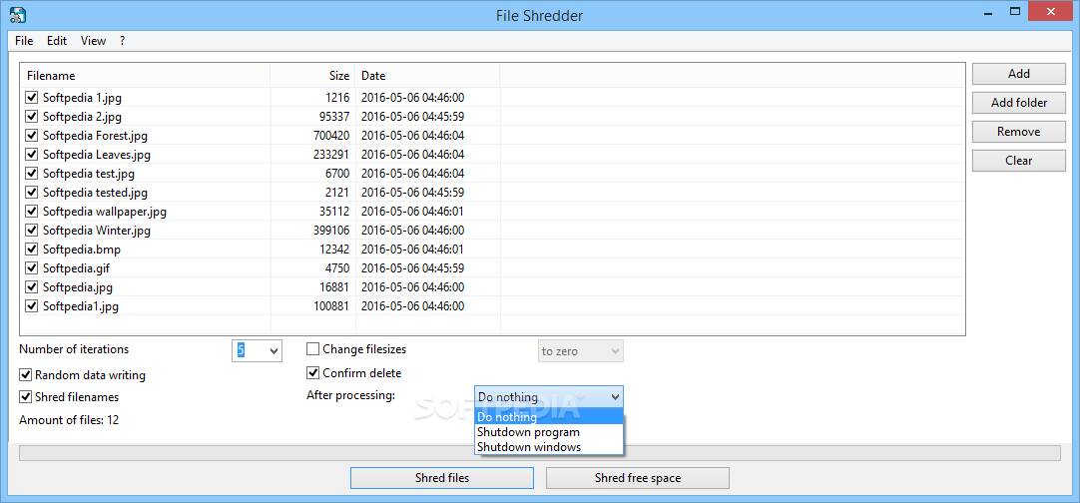Screen dimensions: 1080x503
Task: Click size value 95337
Action: pos(334,117)
